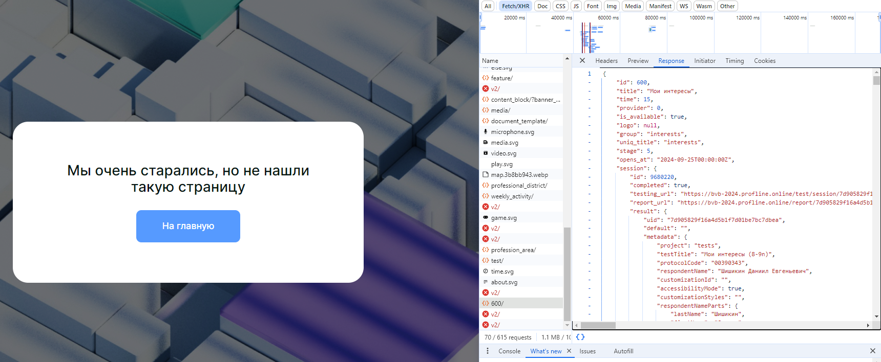Select the failed v2/ request below feature/
This screenshot has height=362, width=881.
click(x=495, y=89)
